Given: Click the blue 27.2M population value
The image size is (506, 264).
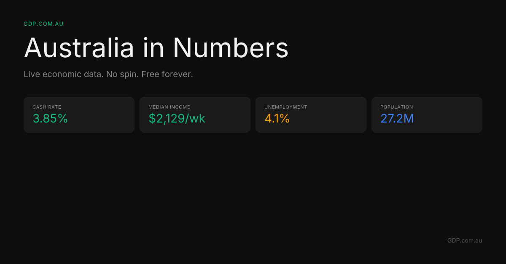Looking at the screenshot, I should [397, 119].
